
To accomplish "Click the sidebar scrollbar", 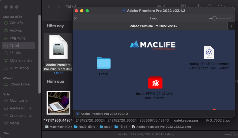I will click(x=40, y=54).
